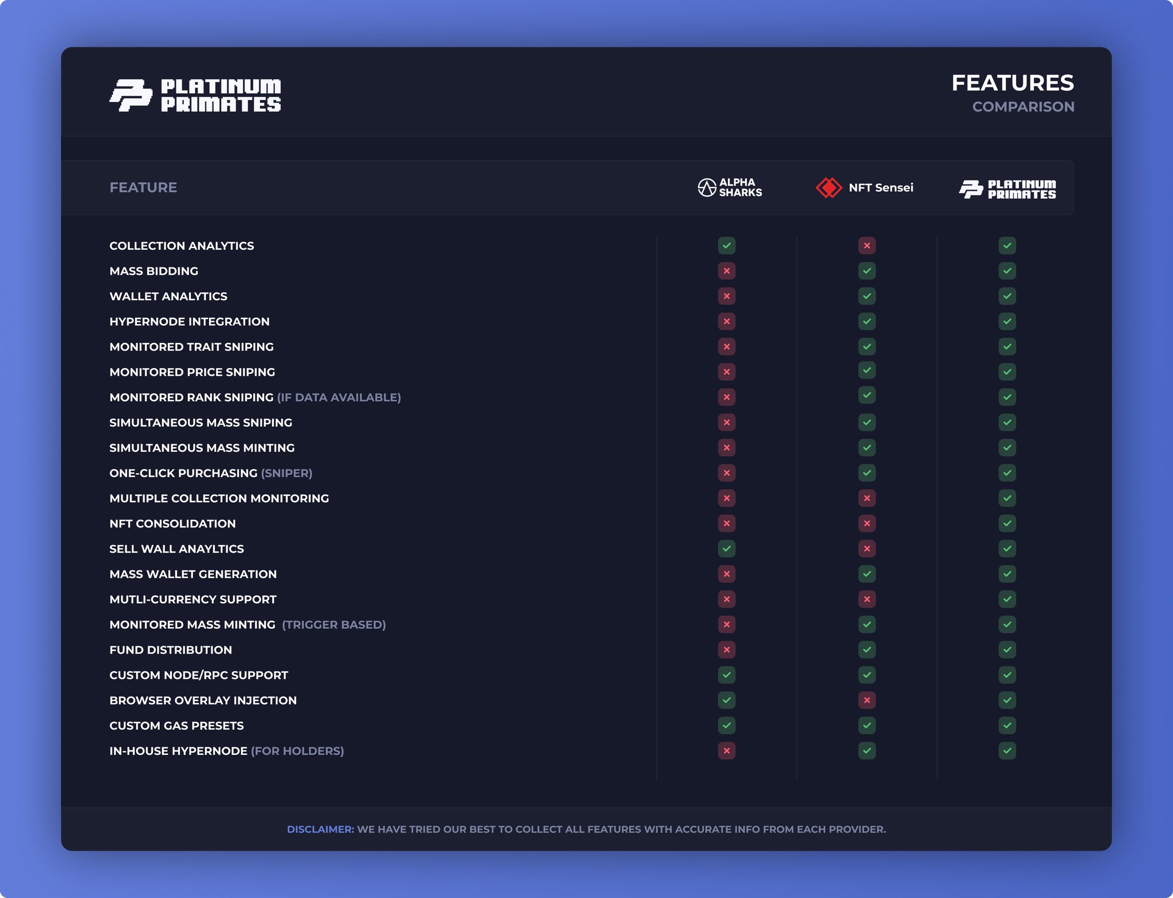Click Alpha Sharks cross for Fund Distribution
1173x898 pixels.
tap(727, 649)
